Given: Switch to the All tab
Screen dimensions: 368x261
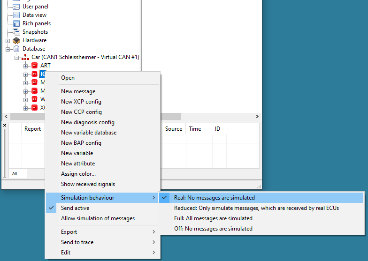Looking at the screenshot, I should [15, 174].
